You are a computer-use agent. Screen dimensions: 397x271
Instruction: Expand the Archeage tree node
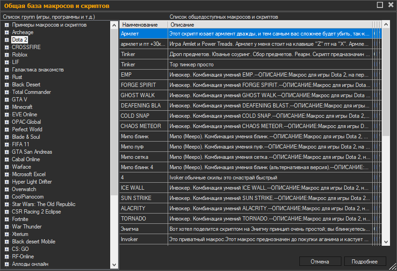[7, 32]
